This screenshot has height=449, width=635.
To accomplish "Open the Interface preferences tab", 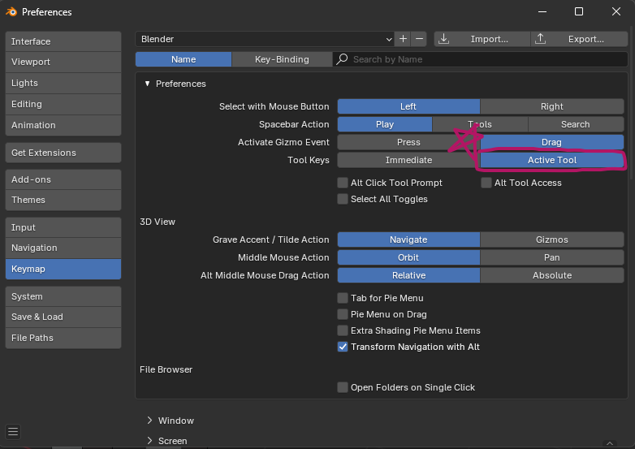I will pos(63,41).
